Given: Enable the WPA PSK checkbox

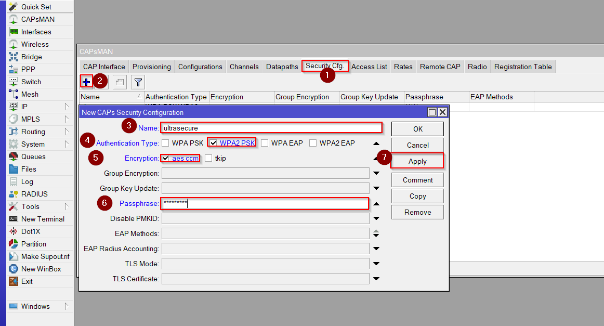Looking at the screenshot, I should pos(165,143).
